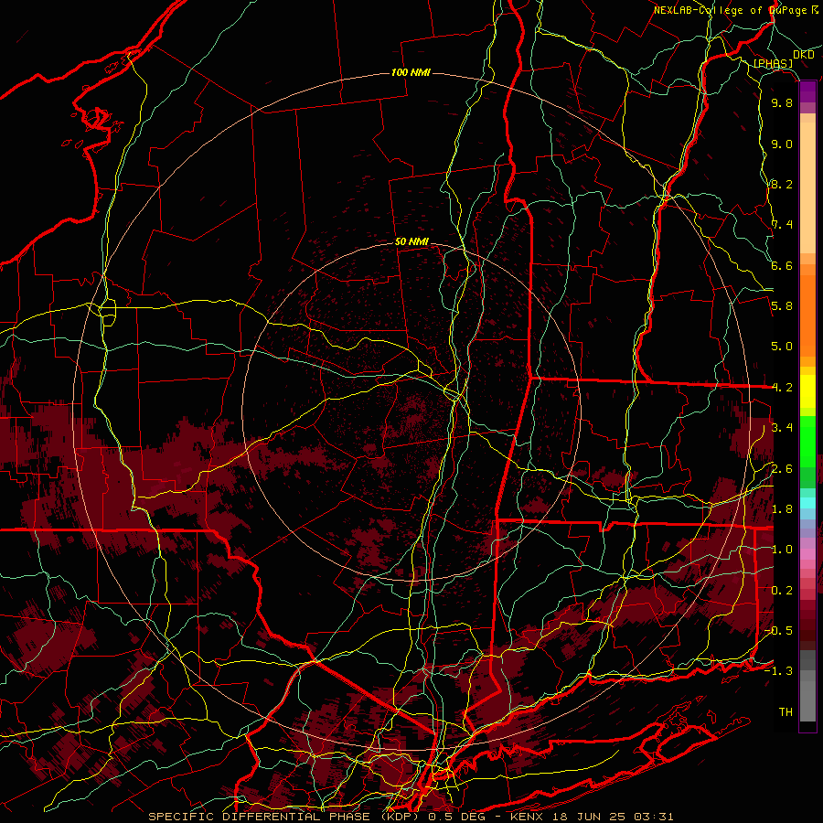Viewport: 823px width, 823px height.
Task: Click the DKD product code label
Action: [x=804, y=55]
